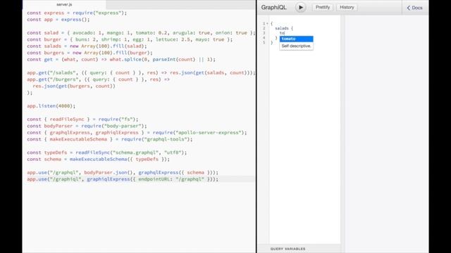Open the Docs panel
The height and width of the screenshot is (253, 451).
coord(414,8)
